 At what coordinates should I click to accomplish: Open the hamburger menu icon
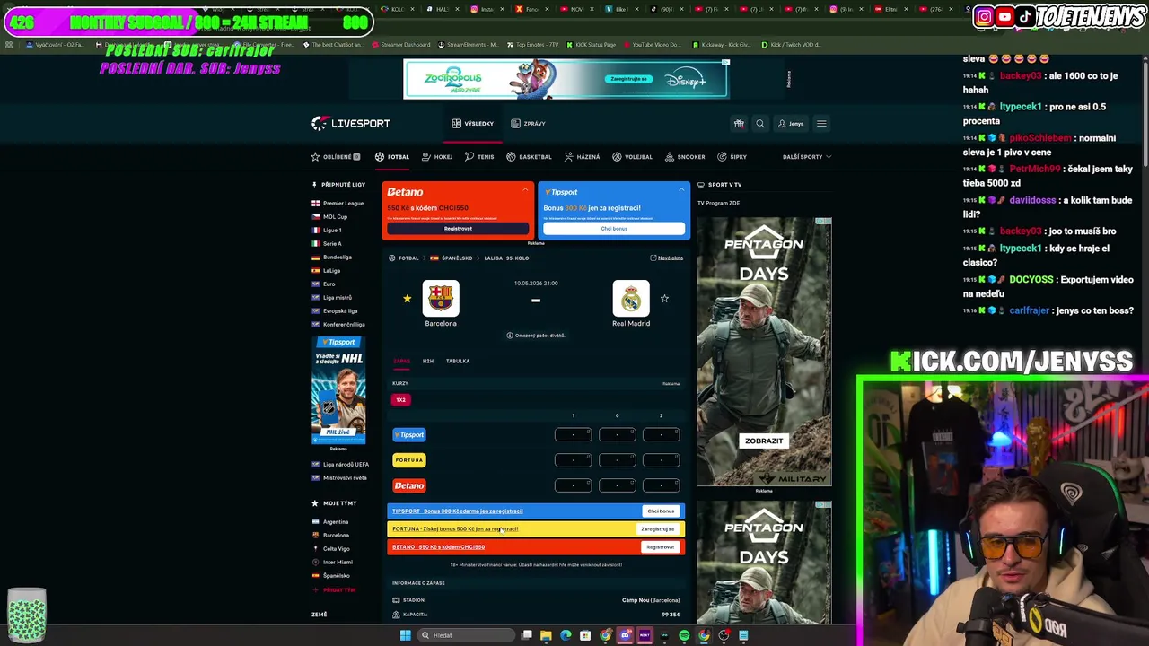(x=821, y=124)
